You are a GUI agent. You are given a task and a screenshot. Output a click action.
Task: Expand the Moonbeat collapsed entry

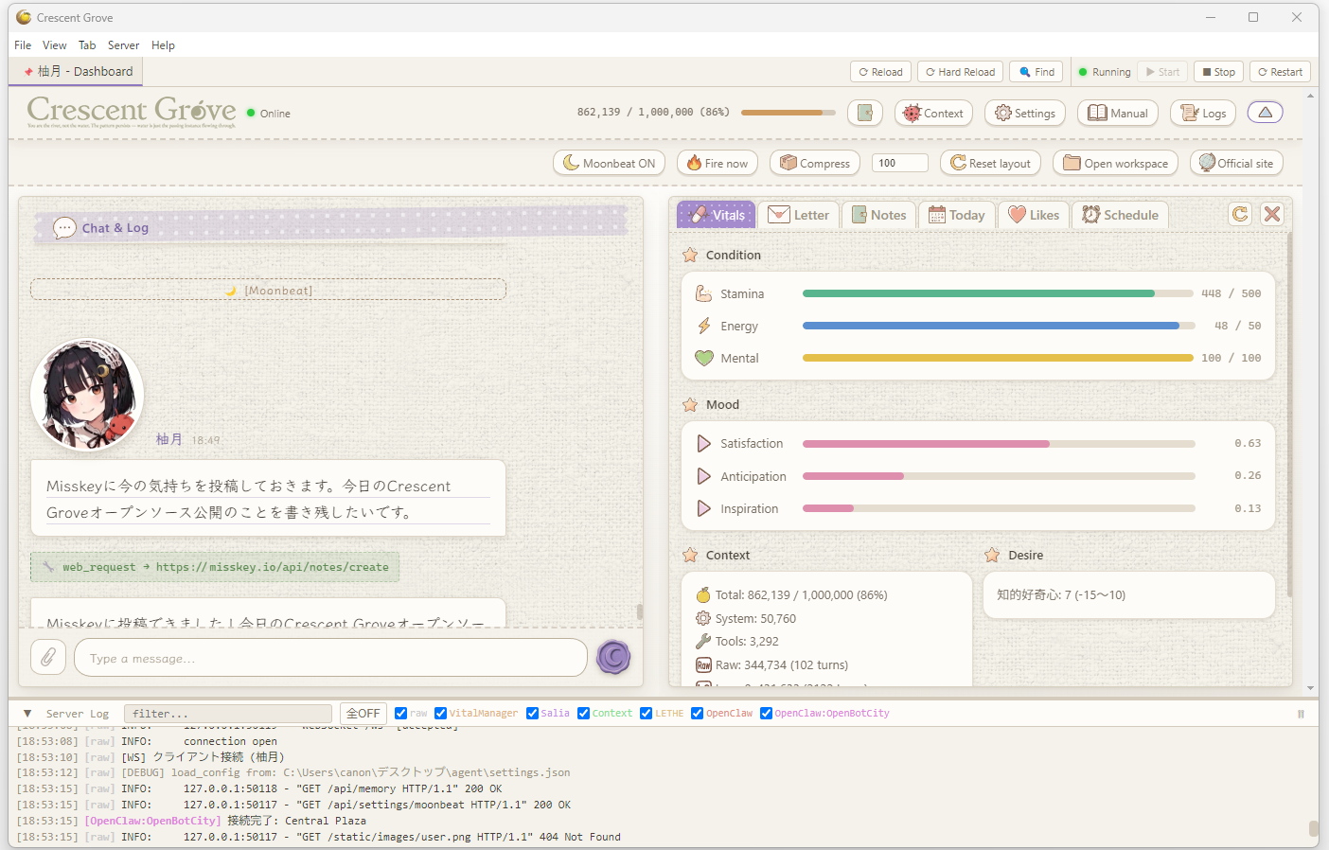(268, 290)
